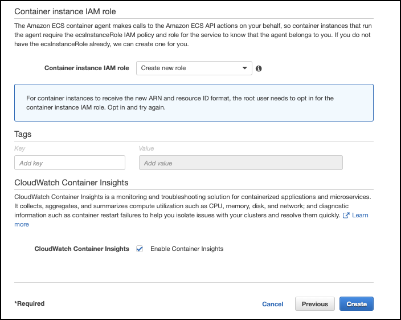Image resolution: width=401 pixels, height=320 pixels.
Task: Click the *Required footnote text
Action: coord(30,303)
